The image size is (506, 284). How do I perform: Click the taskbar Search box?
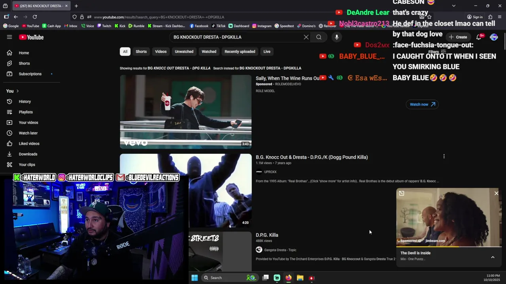coord(229,278)
